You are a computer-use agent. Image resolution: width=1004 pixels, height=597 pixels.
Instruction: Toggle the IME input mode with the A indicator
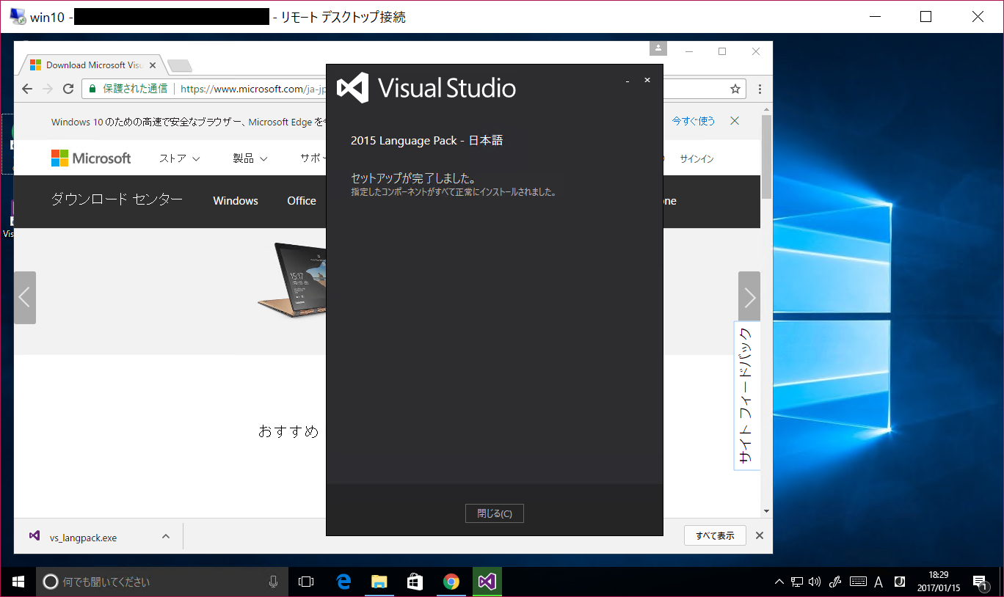878,581
